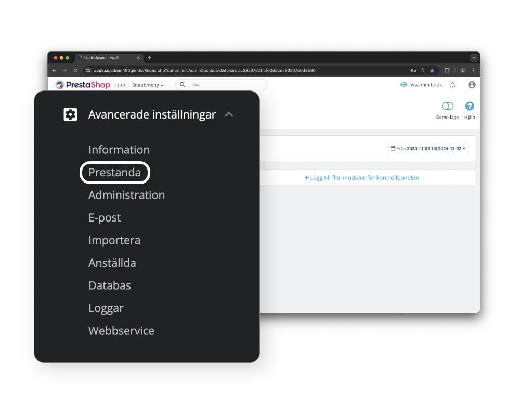Click Visa min butik eye link
This screenshot has width=520, height=416.
[x=421, y=85]
